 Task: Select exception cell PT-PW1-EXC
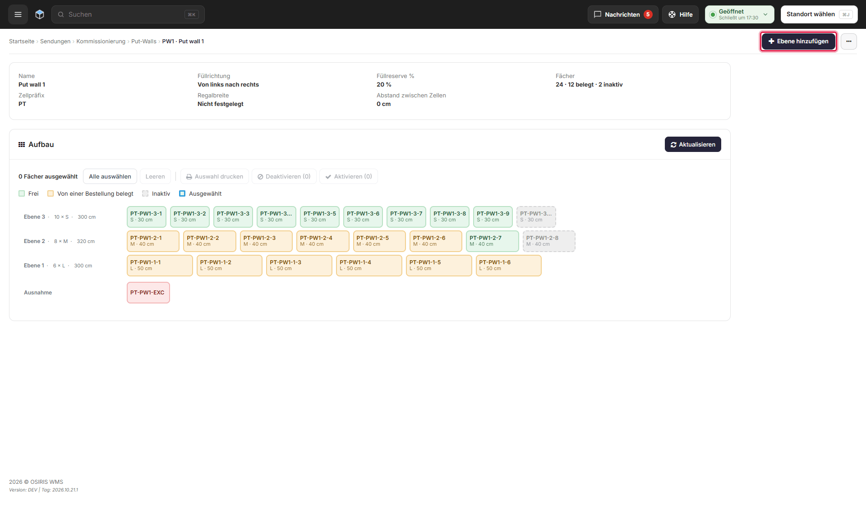coord(148,293)
